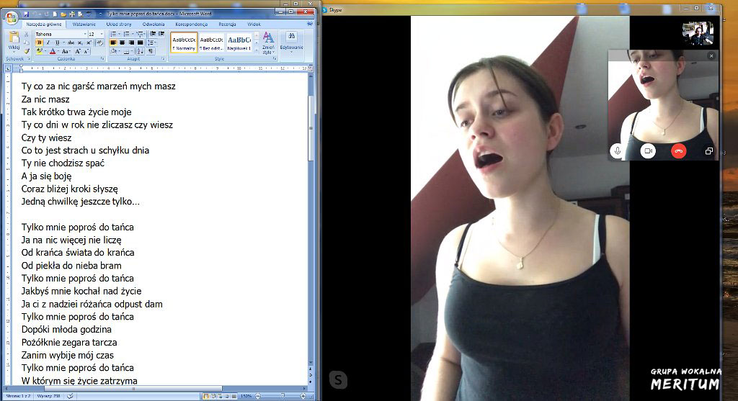Switch to Widok ribbon tab
The width and height of the screenshot is (738, 401).
[x=254, y=24]
